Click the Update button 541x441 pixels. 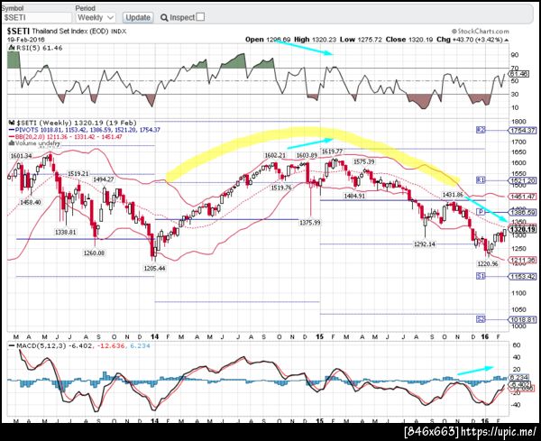[x=138, y=18]
